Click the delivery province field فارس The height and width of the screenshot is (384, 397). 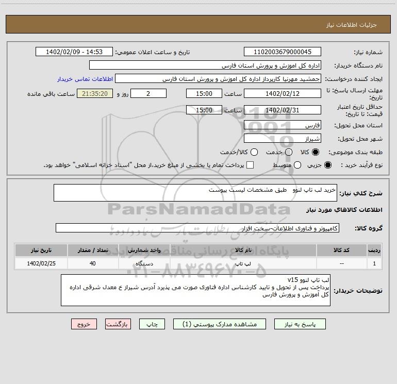pos(283,125)
